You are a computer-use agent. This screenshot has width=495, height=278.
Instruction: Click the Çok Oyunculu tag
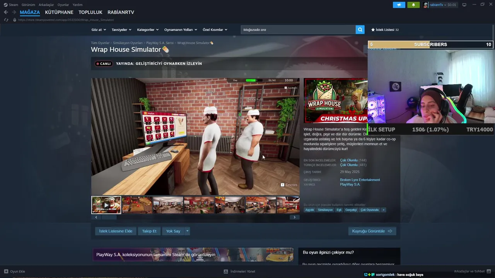(370, 210)
